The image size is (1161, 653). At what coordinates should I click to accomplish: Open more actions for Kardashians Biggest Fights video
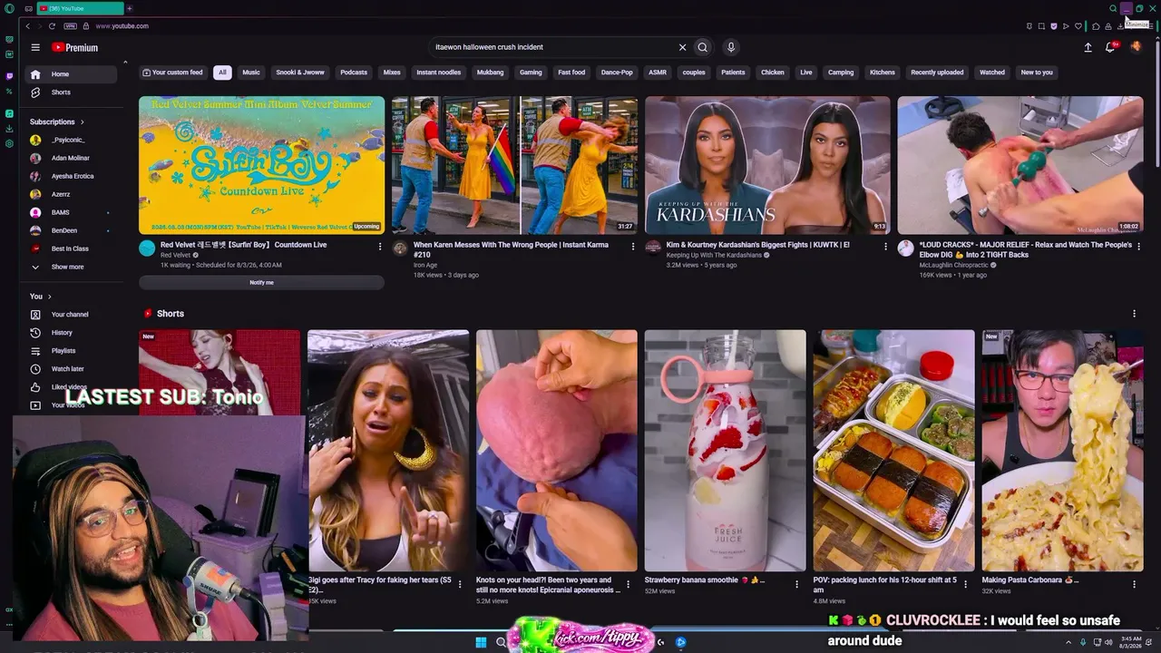pyautogui.click(x=886, y=246)
